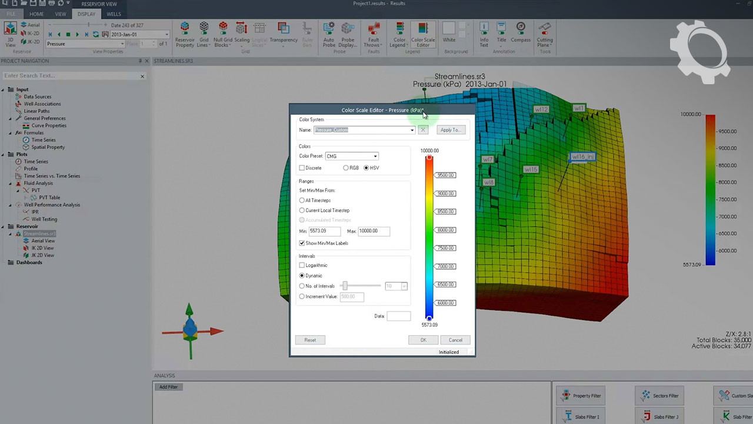Select the RGB radio button
The image size is (753, 424).
pos(346,168)
